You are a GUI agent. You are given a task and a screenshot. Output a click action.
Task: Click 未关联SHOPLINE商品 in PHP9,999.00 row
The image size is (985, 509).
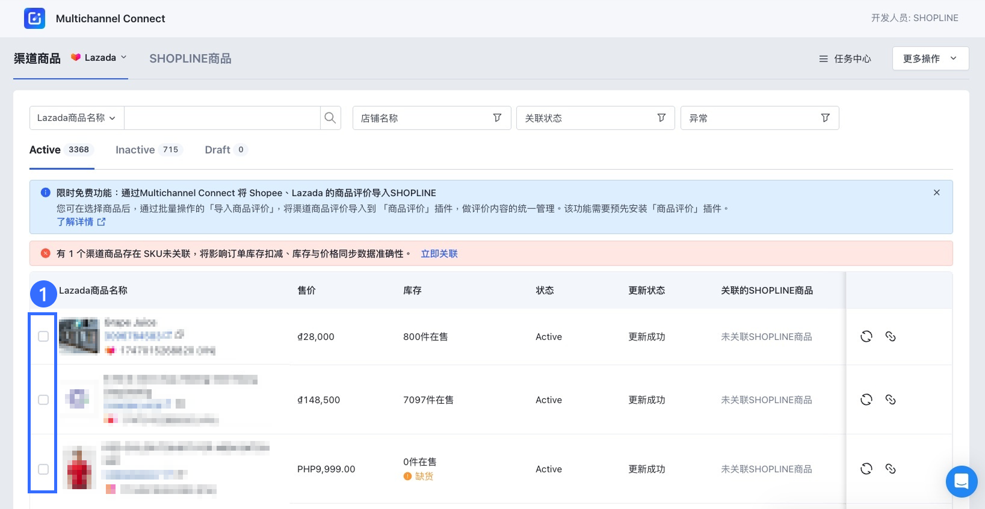pos(767,469)
